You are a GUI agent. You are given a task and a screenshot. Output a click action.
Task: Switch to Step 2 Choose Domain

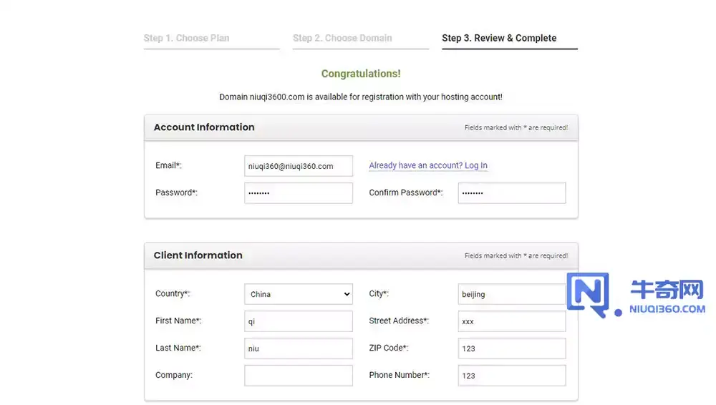click(342, 38)
